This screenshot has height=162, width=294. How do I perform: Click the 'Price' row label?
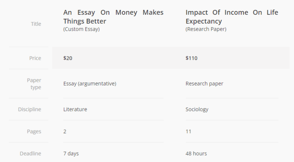point(35,58)
